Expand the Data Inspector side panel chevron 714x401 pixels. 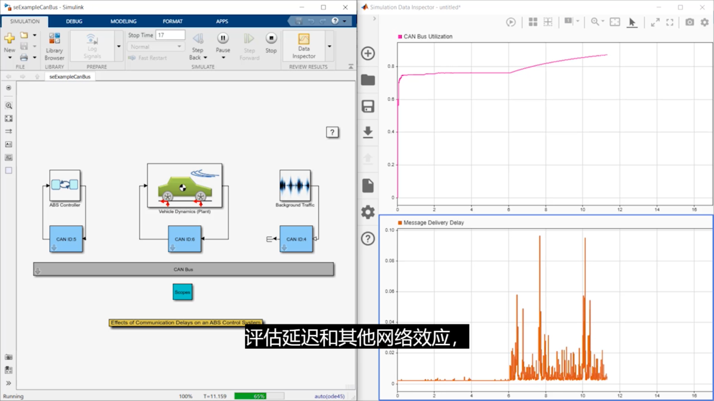click(374, 18)
